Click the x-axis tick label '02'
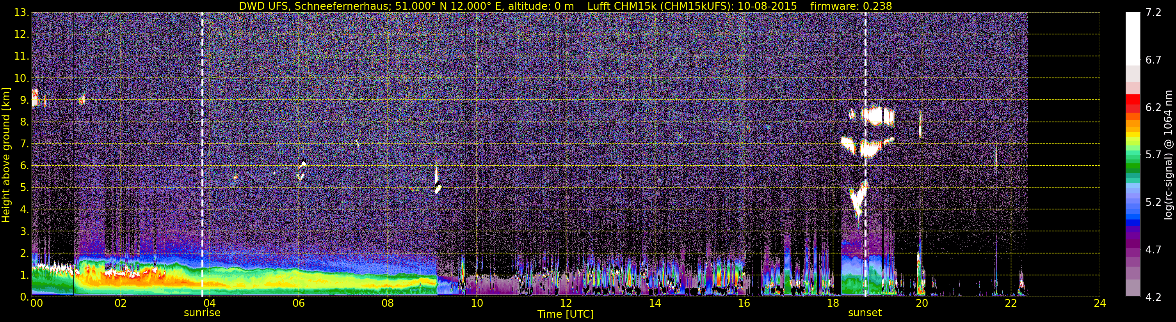Image resolution: width=1176 pixels, height=322 pixels. pyautogui.click(x=121, y=303)
